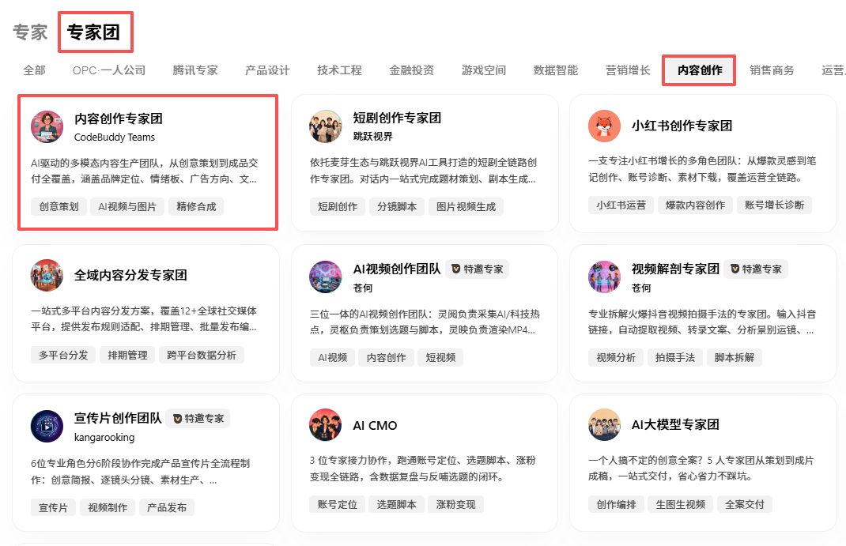The image size is (846, 546).
Task: Open the 游戏空间 category tab
Action: click(x=483, y=70)
